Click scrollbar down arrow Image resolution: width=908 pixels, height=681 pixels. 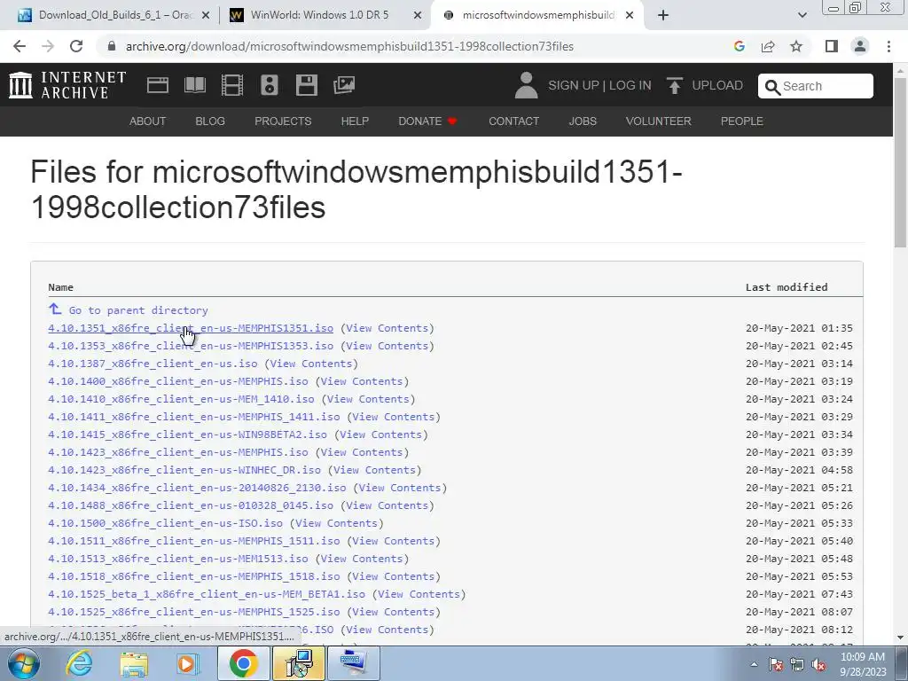tap(901, 638)
